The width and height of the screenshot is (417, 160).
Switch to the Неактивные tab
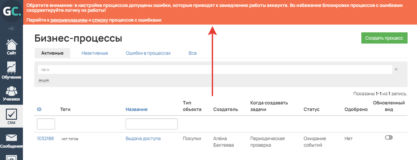95,53
